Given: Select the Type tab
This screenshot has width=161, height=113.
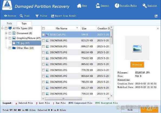Looking at the screenshot, I should 24,23.
